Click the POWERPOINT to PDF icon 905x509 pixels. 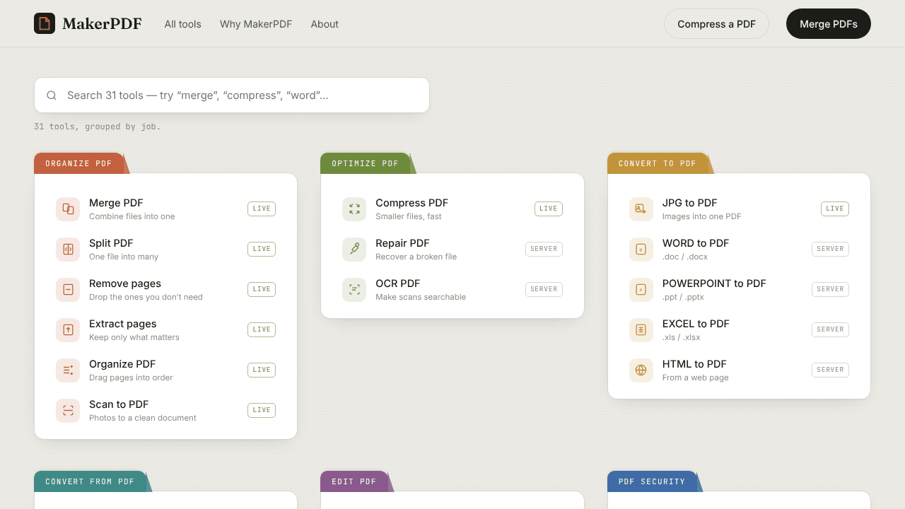[x=641, y=289]
